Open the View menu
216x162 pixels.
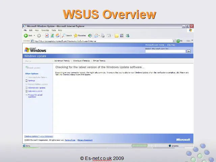(x=37, y=30)
